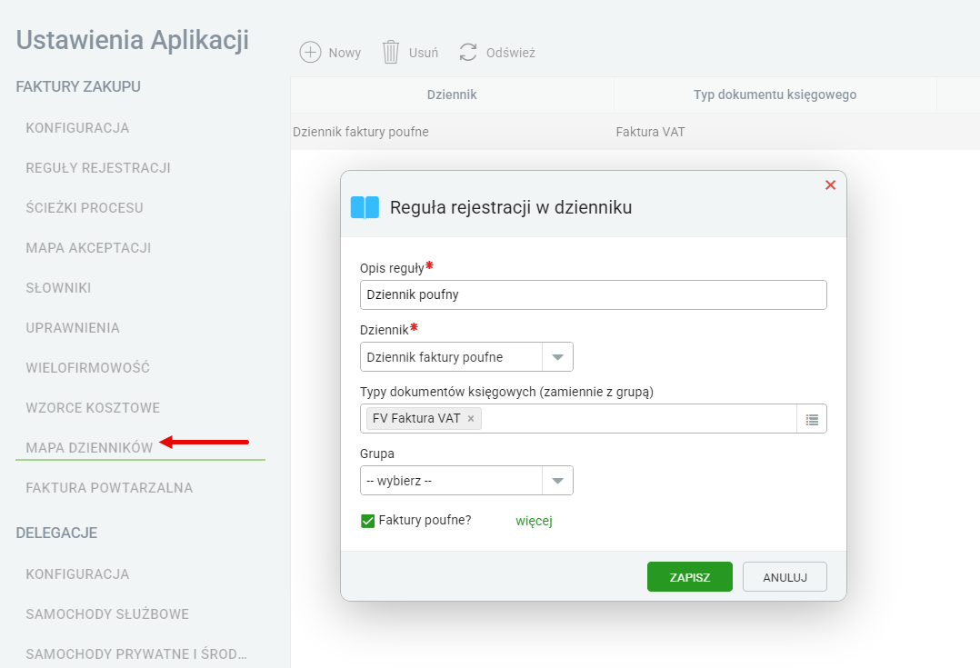Screen dimensions: 980x668
Task: Open the '-- wybierz --' combo box
Action: point(466,481)
